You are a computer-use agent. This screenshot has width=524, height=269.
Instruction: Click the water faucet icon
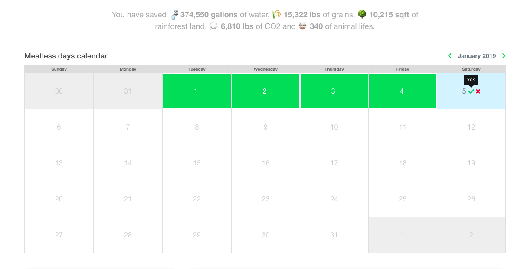click(174, 15)
